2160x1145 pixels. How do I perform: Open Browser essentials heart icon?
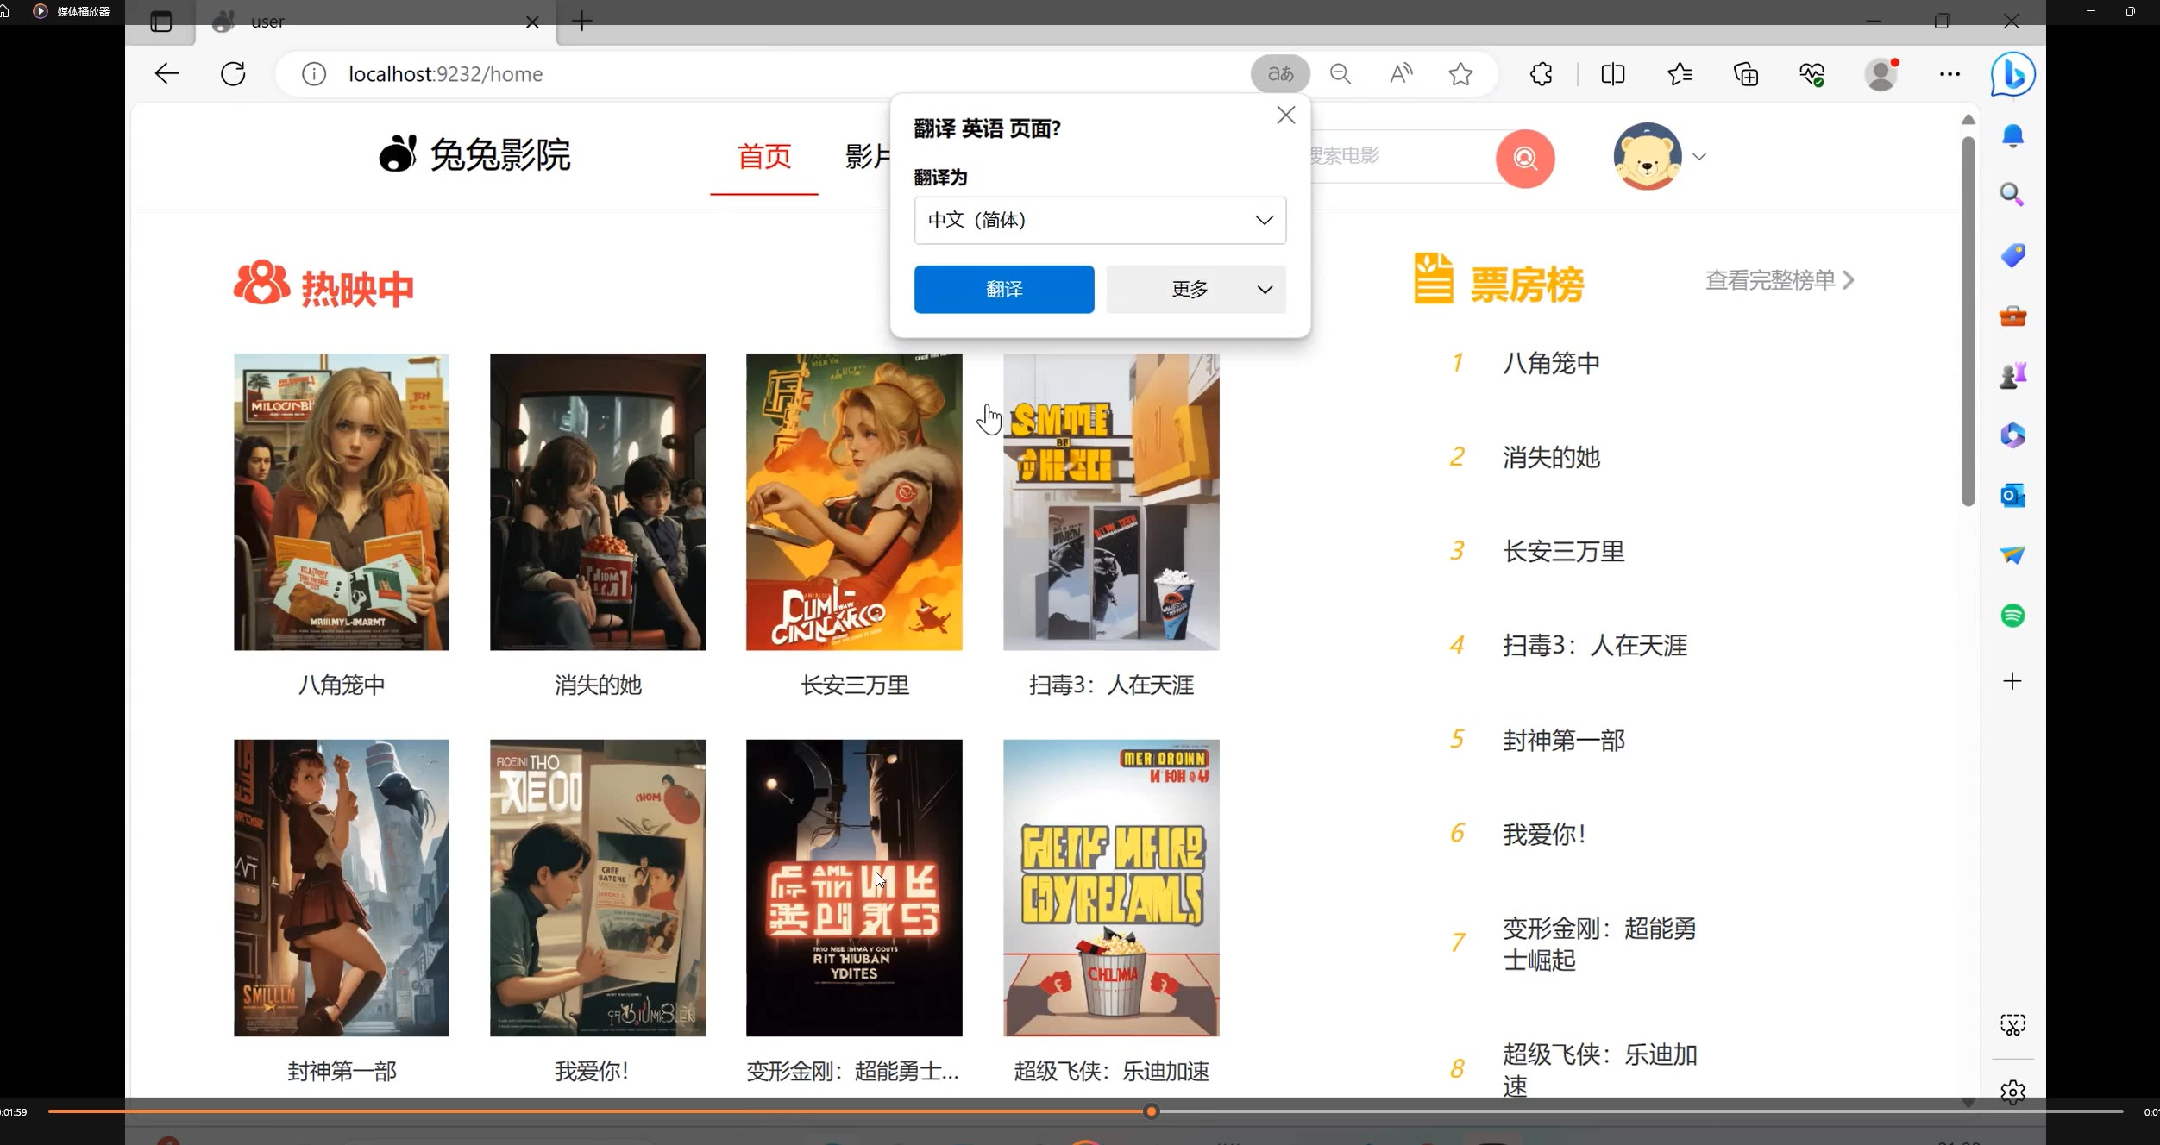[1812, 74]
